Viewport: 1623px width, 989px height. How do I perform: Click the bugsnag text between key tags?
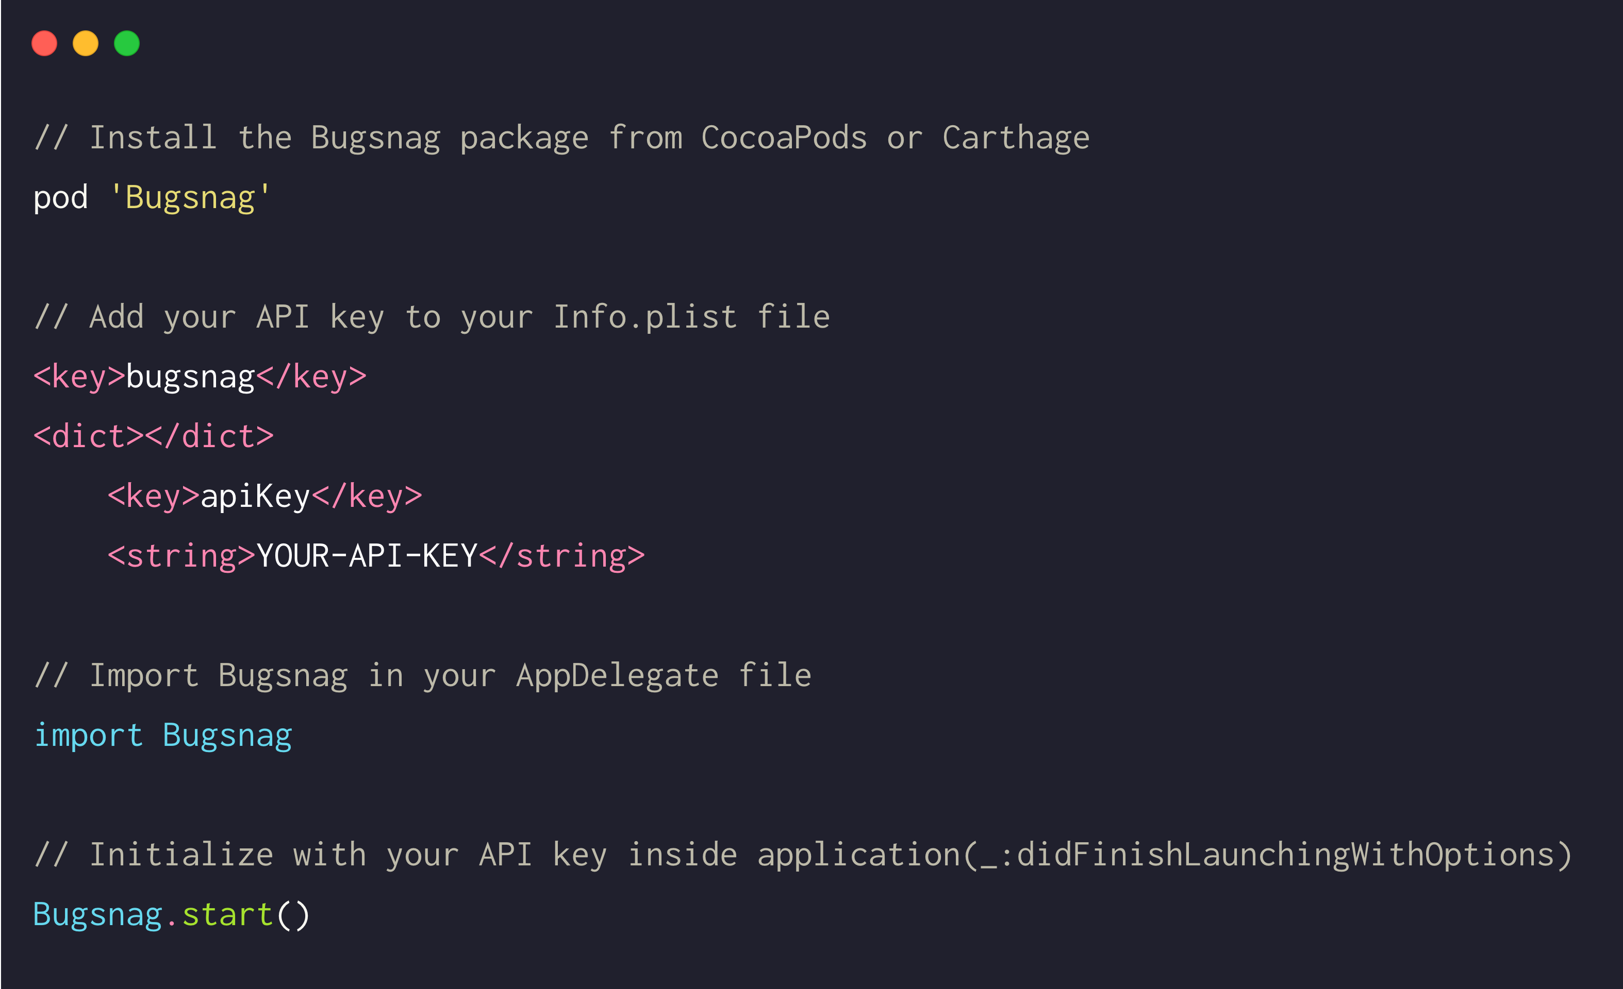190,377
